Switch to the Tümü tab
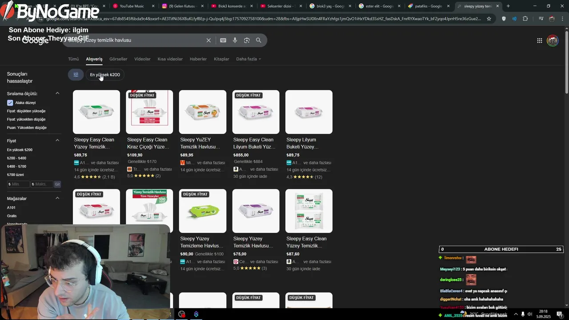Image resolution: width=569 pixels, height=320 pixels. coord(73,59)
